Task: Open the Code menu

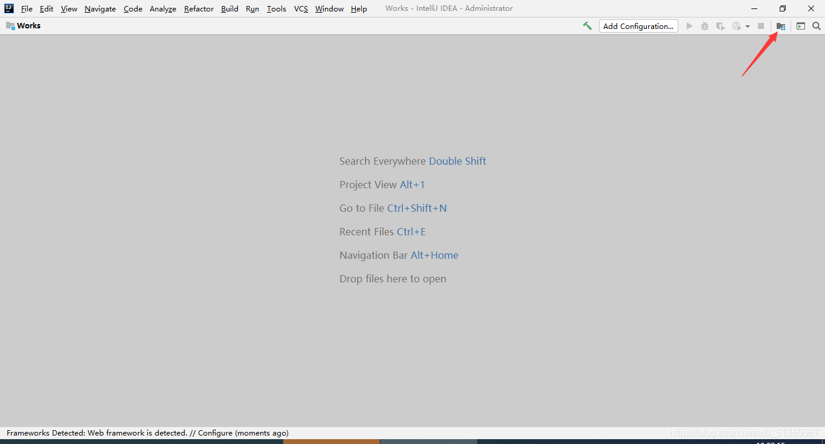Action: [x=133, y=8]
